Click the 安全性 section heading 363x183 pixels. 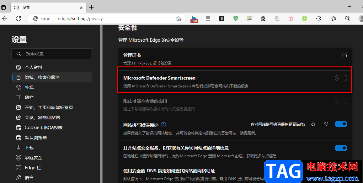coord(128,28)
